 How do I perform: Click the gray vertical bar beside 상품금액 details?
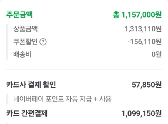[x=7, y=42]
